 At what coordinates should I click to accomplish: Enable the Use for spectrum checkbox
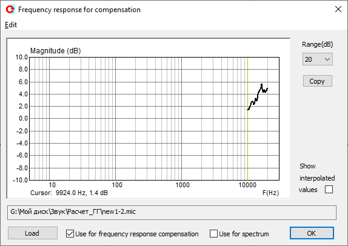pos(213,233)
